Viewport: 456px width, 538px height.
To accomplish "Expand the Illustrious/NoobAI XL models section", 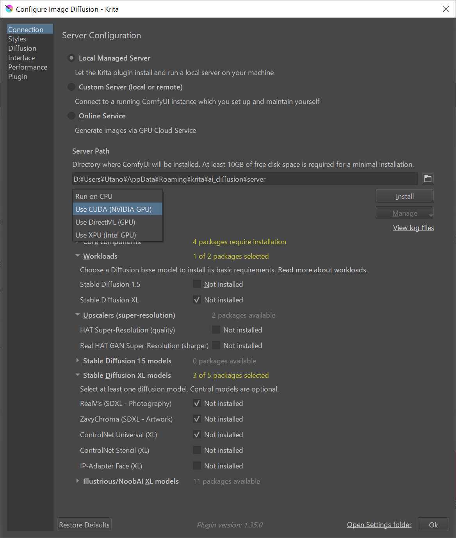I will (78, 481).
